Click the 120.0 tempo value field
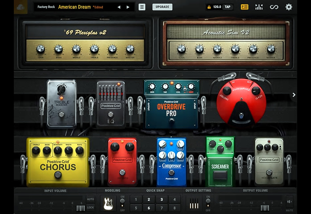Screen dimensions: 311x214 point(217,7)
